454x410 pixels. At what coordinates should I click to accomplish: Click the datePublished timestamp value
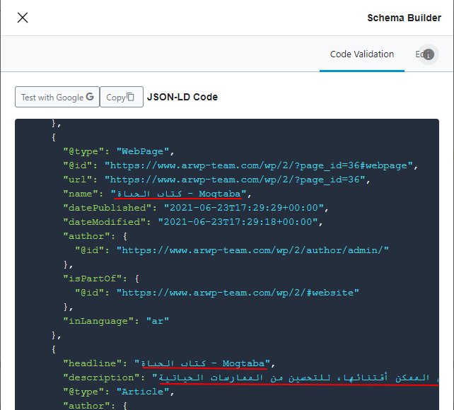click(x=244, y=208)
